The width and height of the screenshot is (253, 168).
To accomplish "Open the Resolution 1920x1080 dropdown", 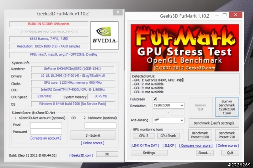I will (168, 106).
